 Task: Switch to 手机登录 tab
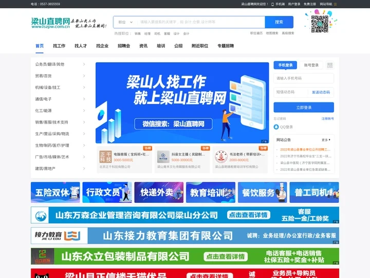tap(285, 65)
